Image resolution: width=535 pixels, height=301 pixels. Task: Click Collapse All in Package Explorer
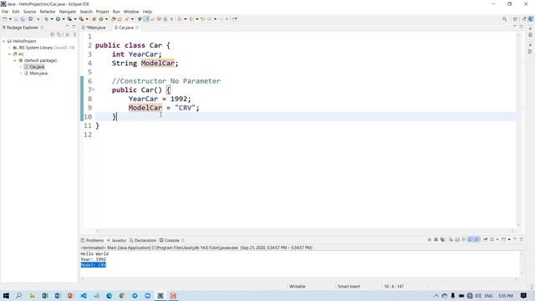click(x=52, y=34)
